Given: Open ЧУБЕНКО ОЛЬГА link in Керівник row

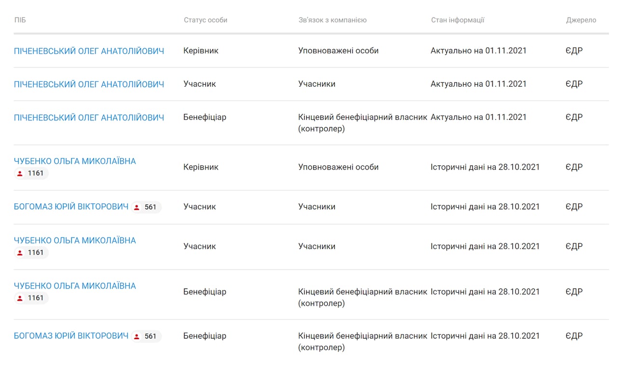Looking at the screenshot, I should (75, 161).
